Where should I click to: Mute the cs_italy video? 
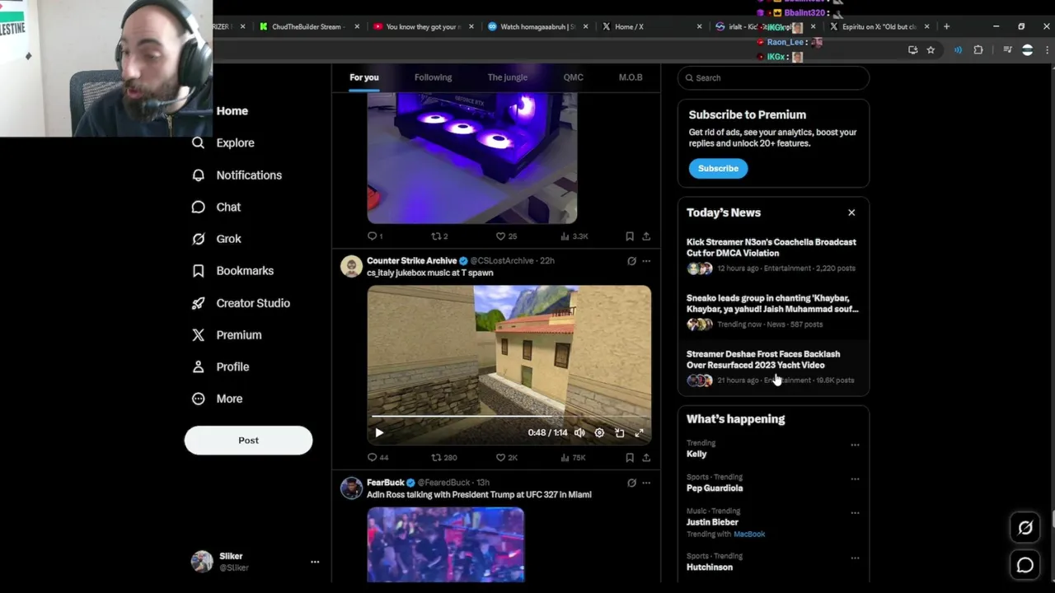[579, 432]
